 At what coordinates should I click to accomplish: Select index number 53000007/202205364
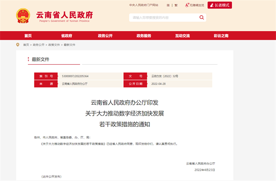75,76
